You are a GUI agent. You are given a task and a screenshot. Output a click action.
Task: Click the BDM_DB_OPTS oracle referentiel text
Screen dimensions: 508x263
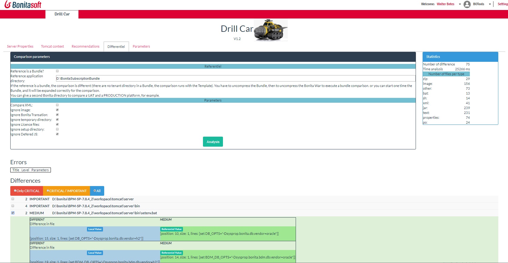(227, 257)
